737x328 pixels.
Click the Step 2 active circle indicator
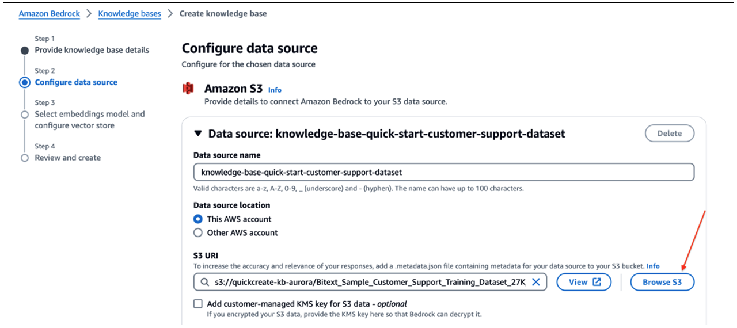pos(24,82)
